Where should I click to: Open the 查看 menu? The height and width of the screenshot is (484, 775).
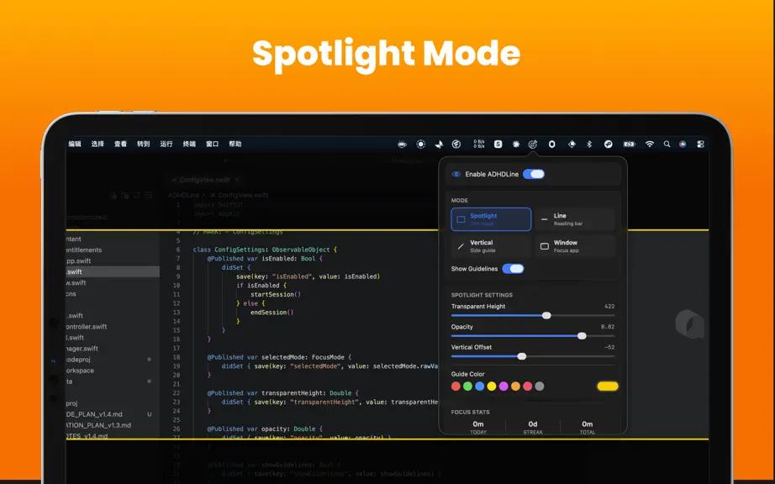tap(120, 145)
